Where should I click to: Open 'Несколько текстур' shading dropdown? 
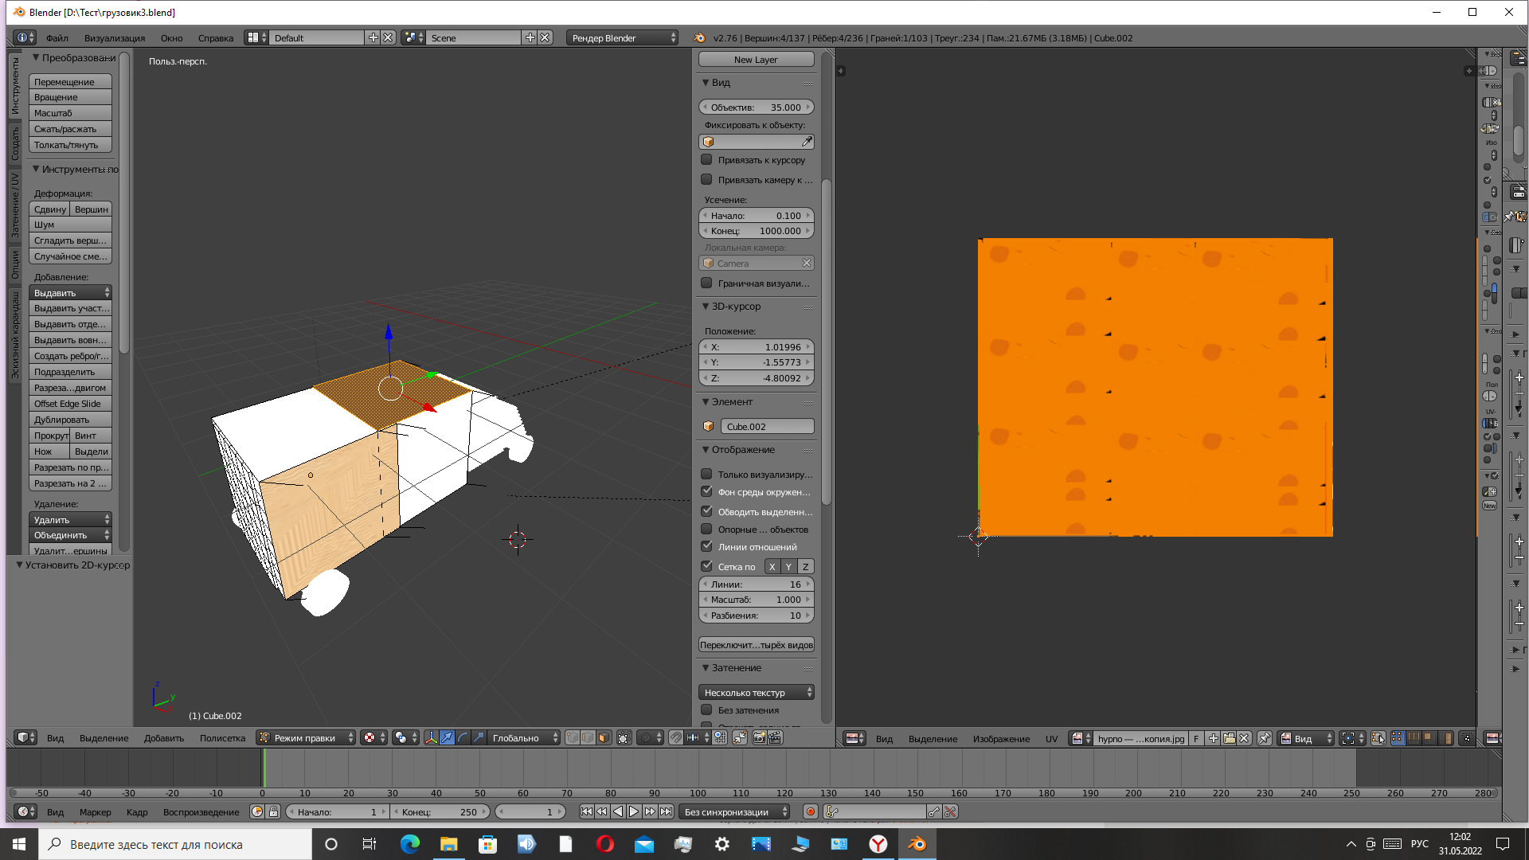[x=756, y=693]
